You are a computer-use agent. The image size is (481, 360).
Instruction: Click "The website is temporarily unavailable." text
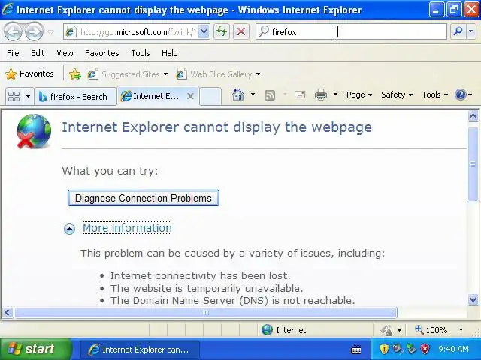[x=207, y=288]
